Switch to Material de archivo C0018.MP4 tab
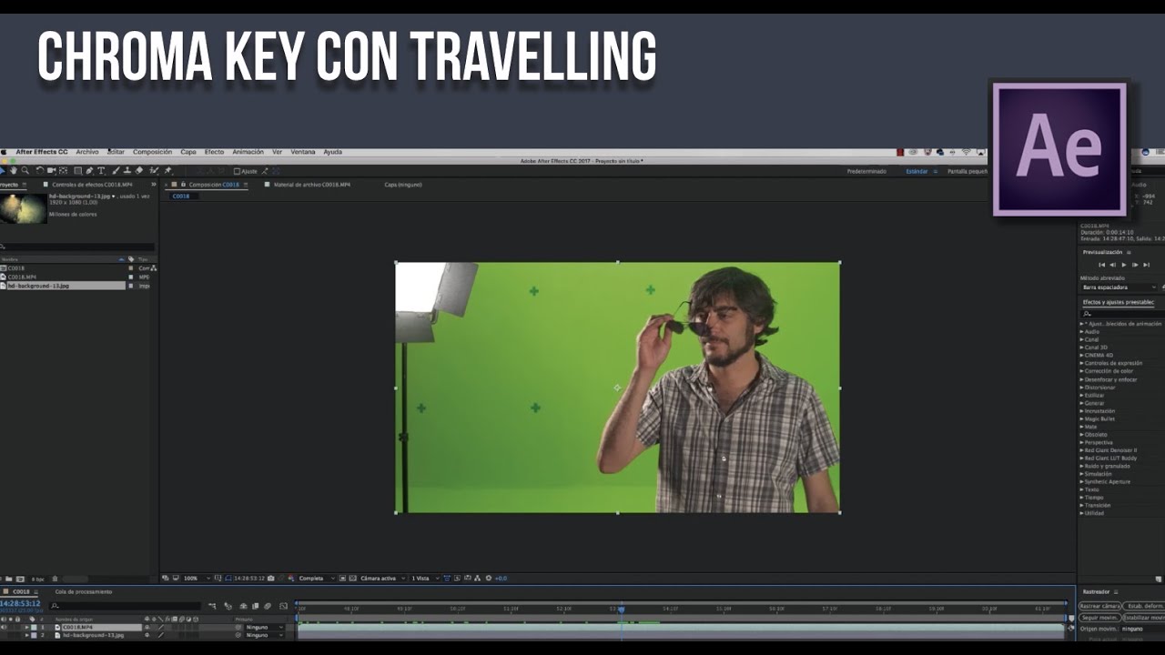This screenshot has height=655, width=1165. [x=312, y=185]
